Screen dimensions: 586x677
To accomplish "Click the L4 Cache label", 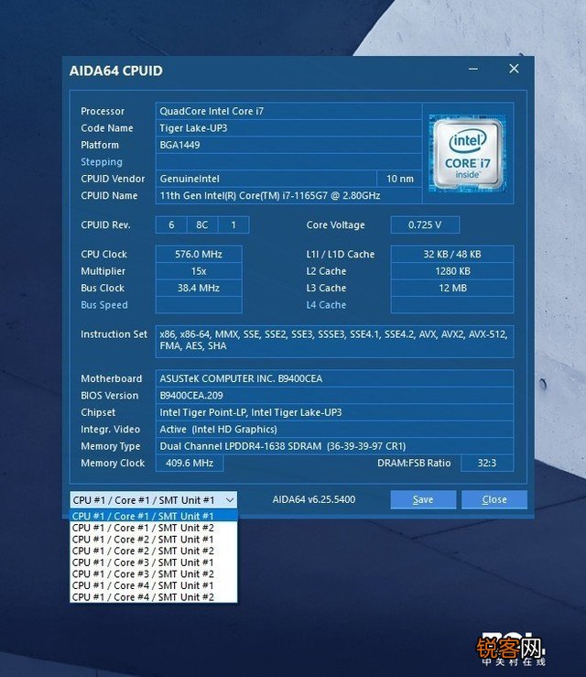I will [326, 305].
